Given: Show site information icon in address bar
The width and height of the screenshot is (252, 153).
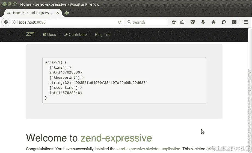Looking at the screenshot, I should (x=14, y=22).
